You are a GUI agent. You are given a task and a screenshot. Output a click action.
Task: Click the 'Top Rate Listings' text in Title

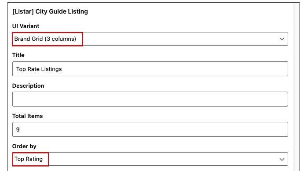[39, 69]
